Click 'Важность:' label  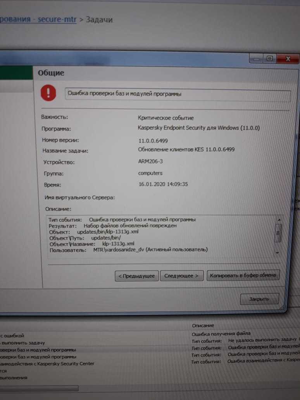55,117
